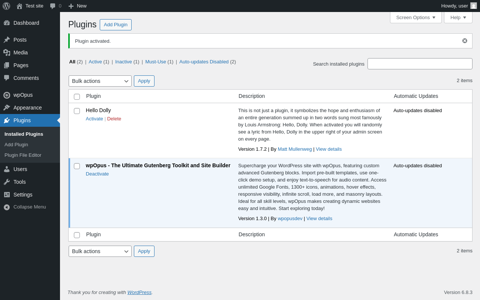480x300 pixels.
Task: Click the Dashboard gauge icon
Action: (7, 23)
